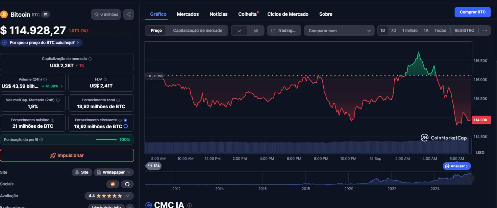Click verified badge by Fornecimento circulante

(x=125, y=120)
